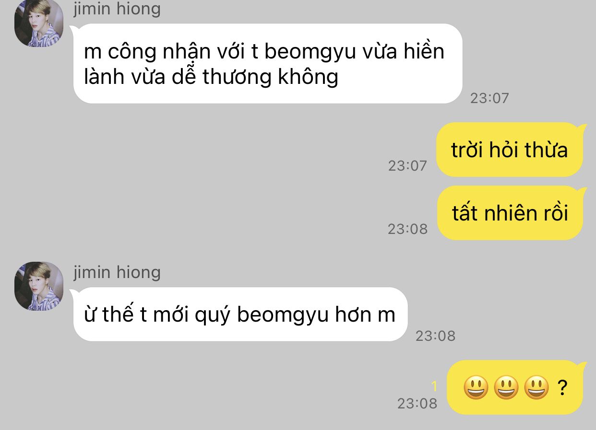
Task: Click the 23:08 timestamp beside "ừ thế t mới quý"
Action: [435, 336]
